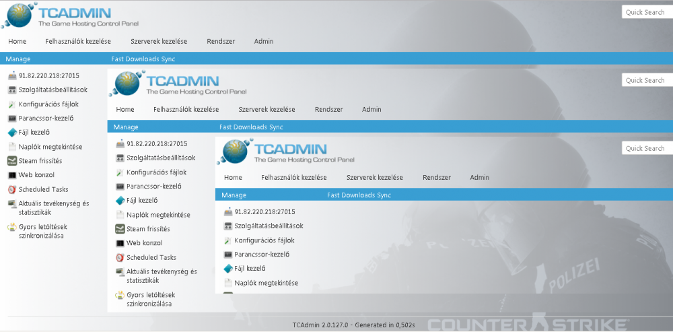Focus the Quick Search field in the innermost panel
673x332 pixels.
(645, 148)
